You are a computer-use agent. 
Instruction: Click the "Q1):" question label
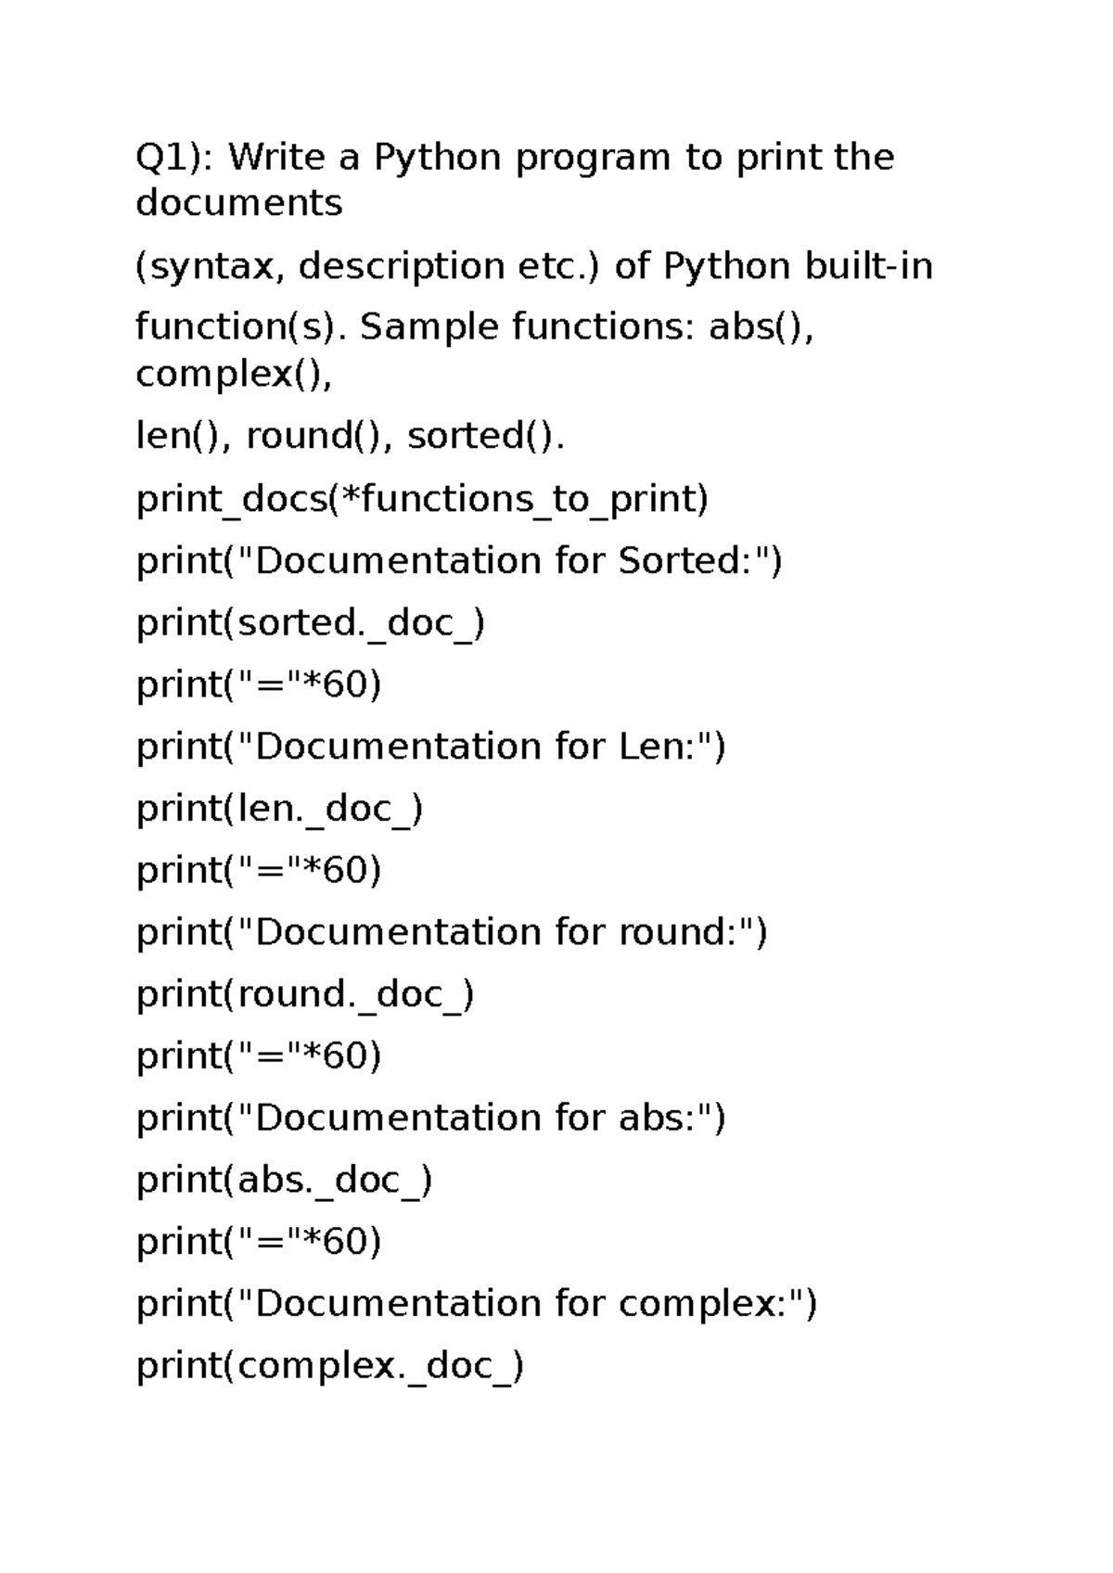(x=174, y=158)
